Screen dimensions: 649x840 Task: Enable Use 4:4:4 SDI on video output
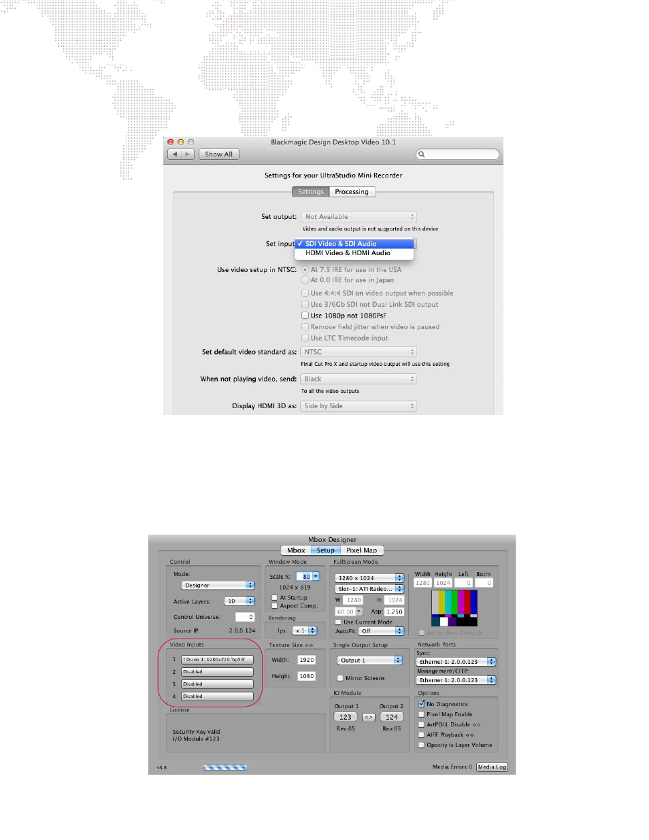(x=305, y=293)
